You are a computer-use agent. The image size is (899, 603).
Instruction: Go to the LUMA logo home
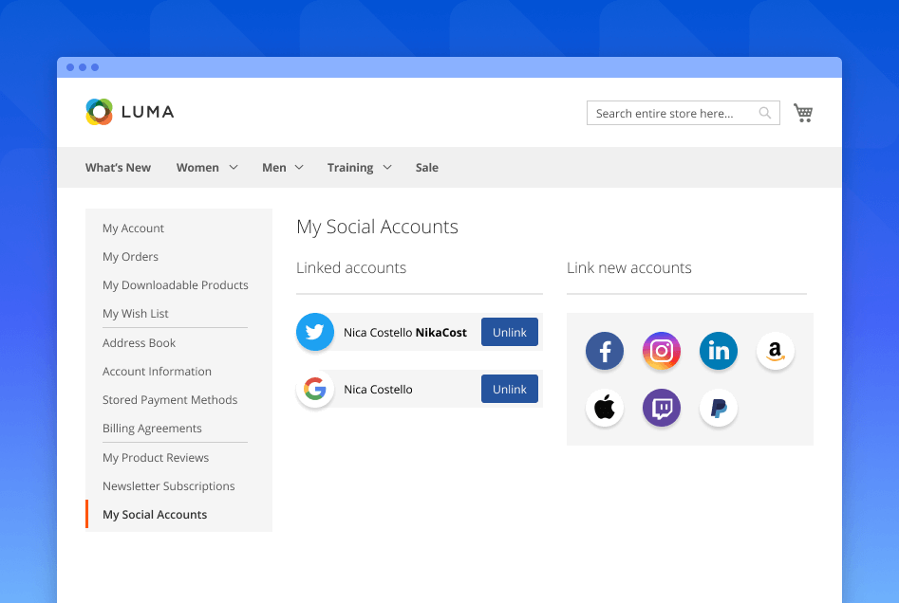click(x=129, y=112)
